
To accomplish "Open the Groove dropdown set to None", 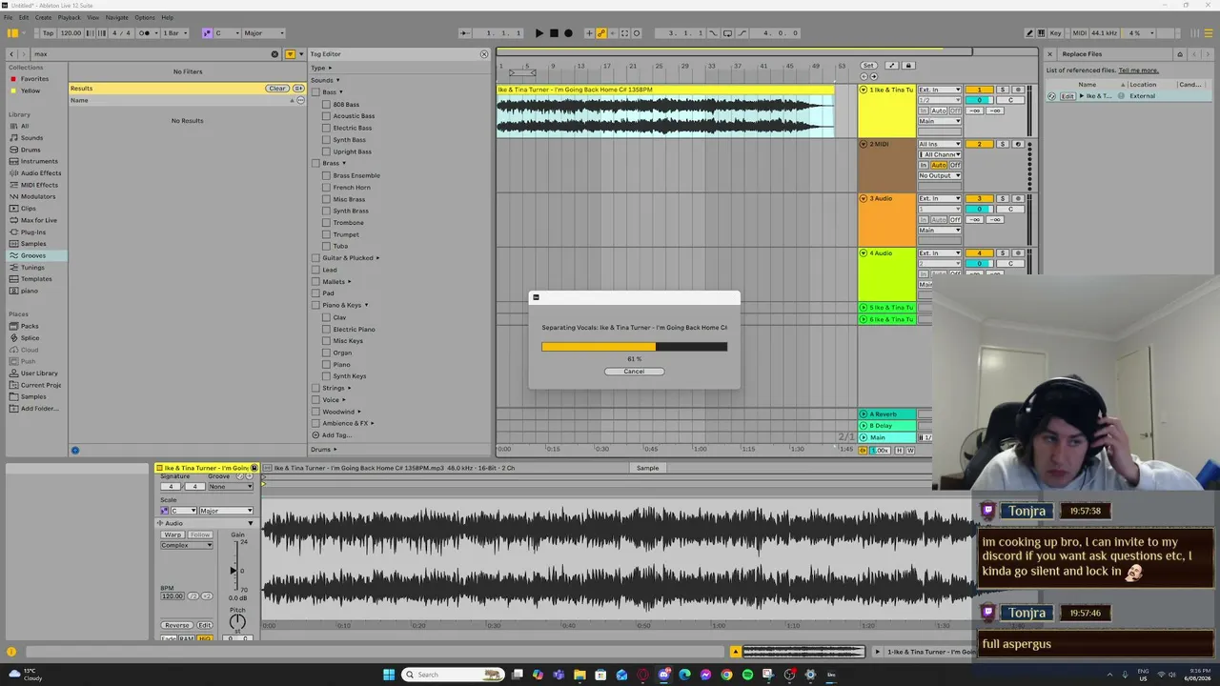I will pos(231,487).
